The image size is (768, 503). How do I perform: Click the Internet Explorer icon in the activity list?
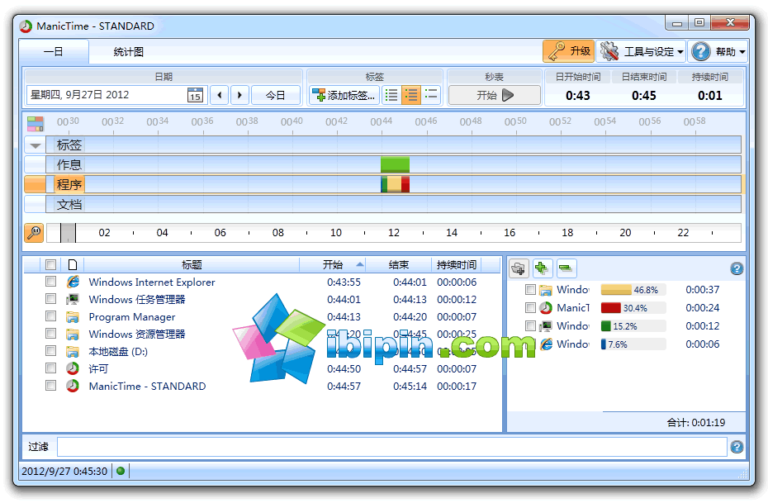coord(73,282)
